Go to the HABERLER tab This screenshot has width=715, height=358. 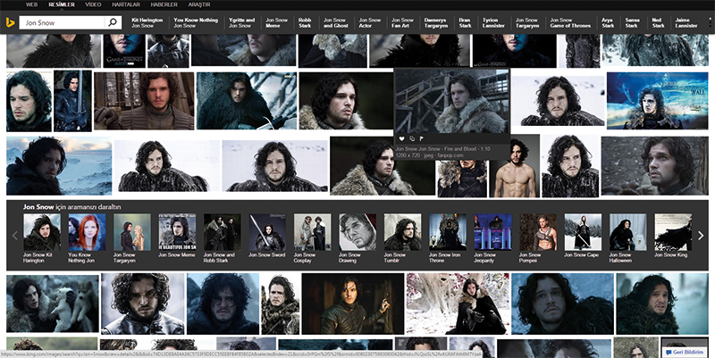[x=164, y=4]
